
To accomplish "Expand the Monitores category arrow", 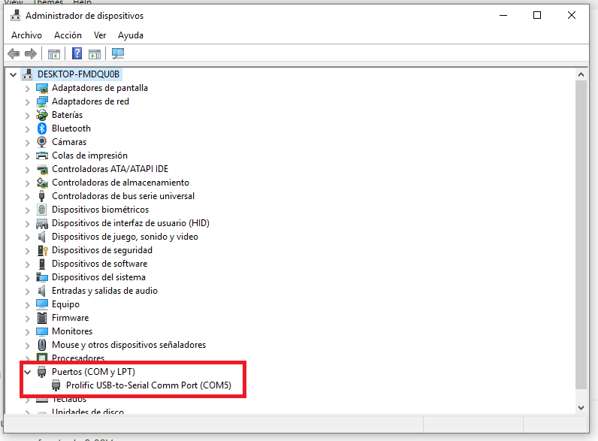I will tap(28, 331).
